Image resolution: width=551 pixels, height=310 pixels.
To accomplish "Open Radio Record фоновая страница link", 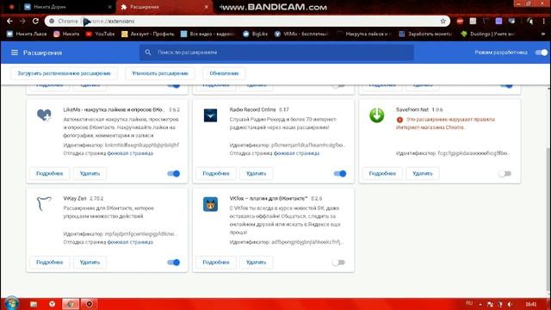I will click(296, 153).
